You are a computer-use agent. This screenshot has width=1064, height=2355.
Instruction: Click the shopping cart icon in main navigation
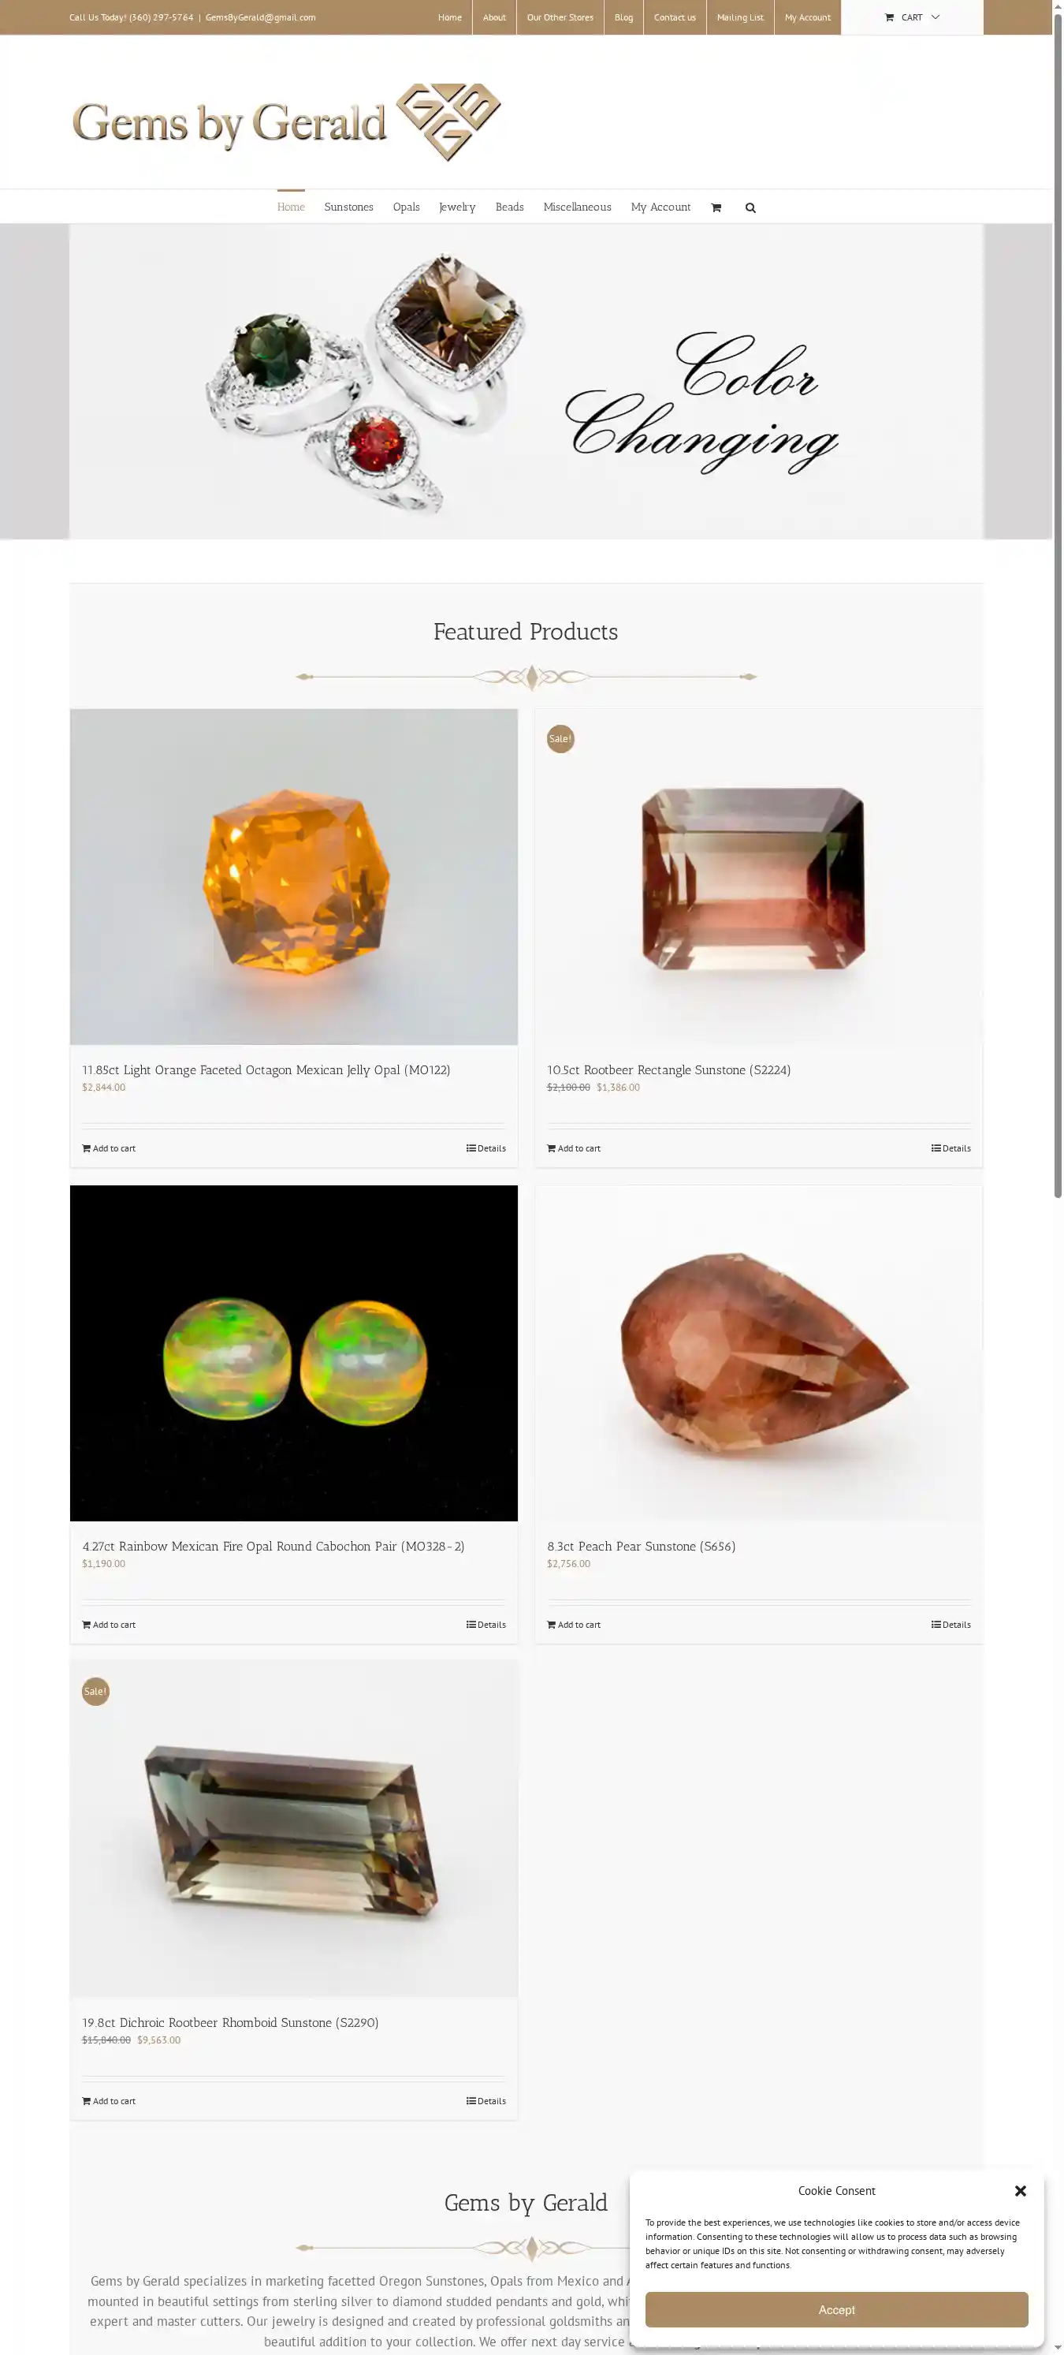click(716, 207)
